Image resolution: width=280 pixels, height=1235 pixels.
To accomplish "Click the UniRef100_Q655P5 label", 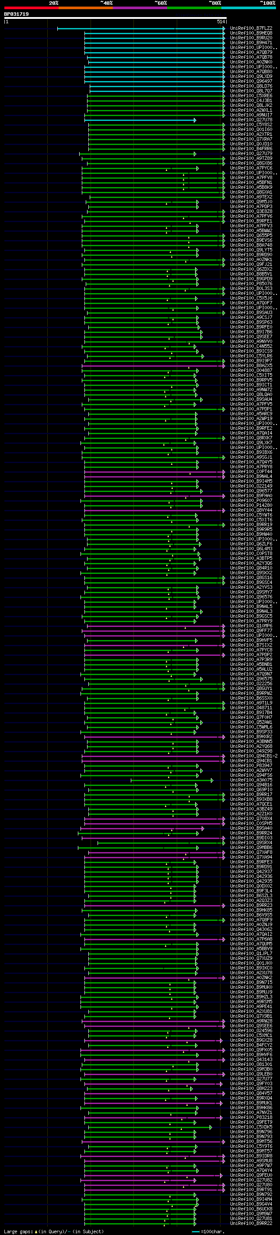I will (x=251, y=235).
